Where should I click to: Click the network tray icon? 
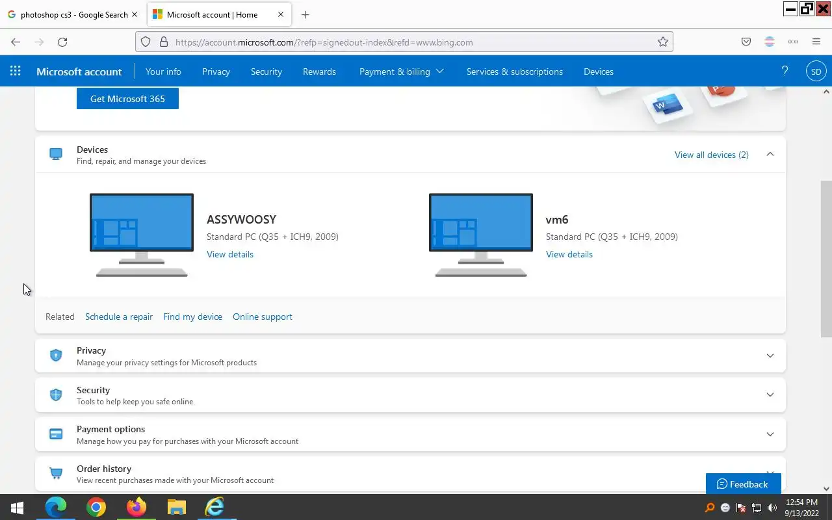[757, 508]
